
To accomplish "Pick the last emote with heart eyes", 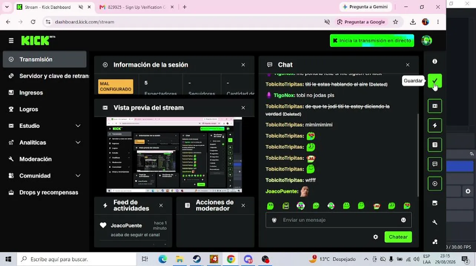I will 407,206.
